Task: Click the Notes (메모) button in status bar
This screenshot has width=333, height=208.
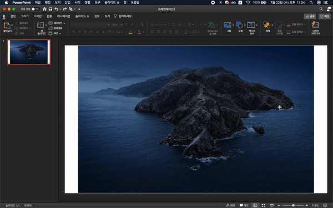Action: click(x=231, y=205)
